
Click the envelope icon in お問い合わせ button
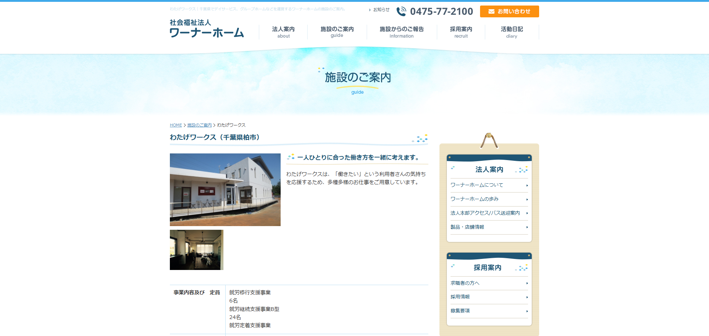pos(491,11)
